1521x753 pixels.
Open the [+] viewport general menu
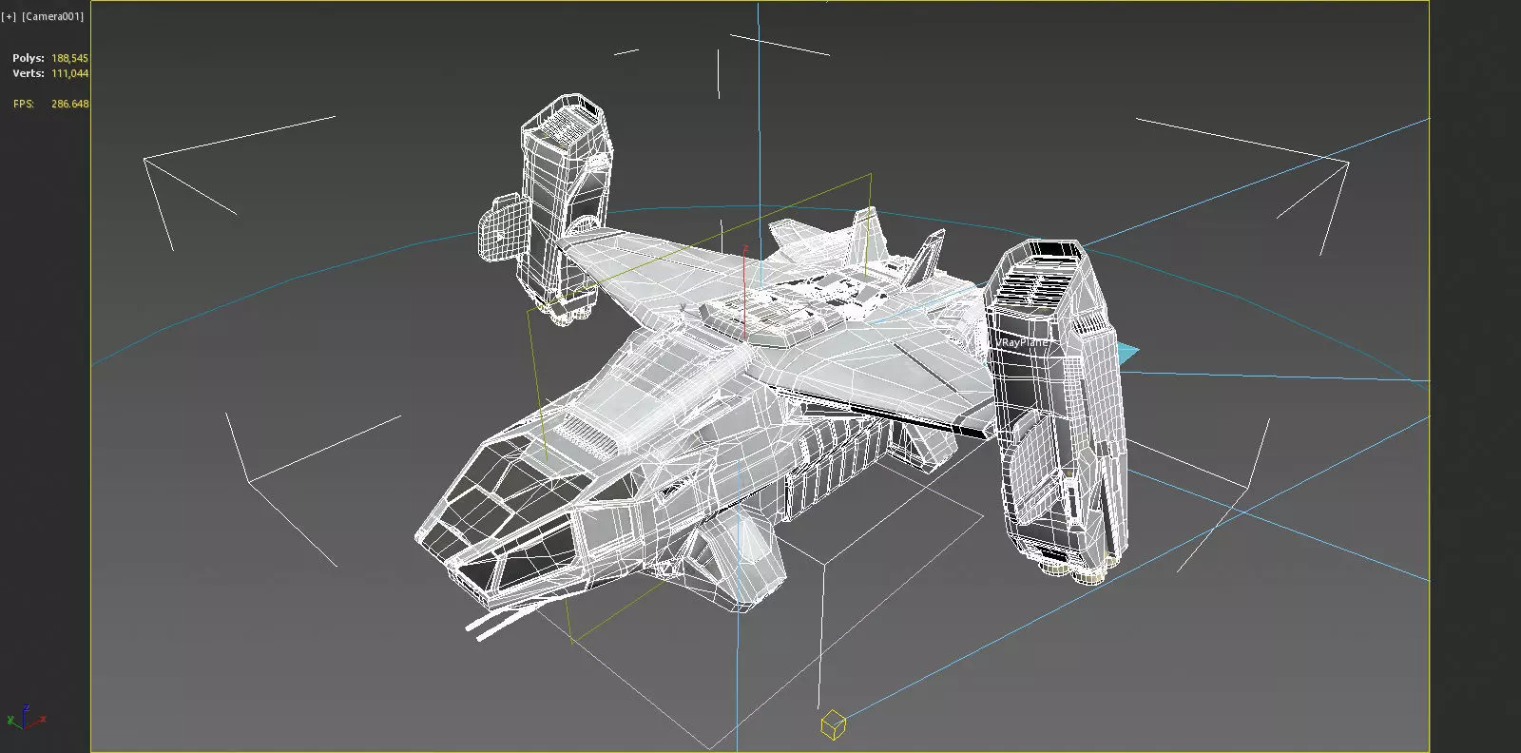pos(10,17)
